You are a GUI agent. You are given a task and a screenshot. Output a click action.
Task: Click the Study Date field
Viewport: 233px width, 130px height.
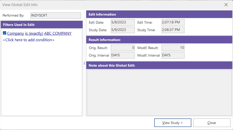(x=123, y=30)
